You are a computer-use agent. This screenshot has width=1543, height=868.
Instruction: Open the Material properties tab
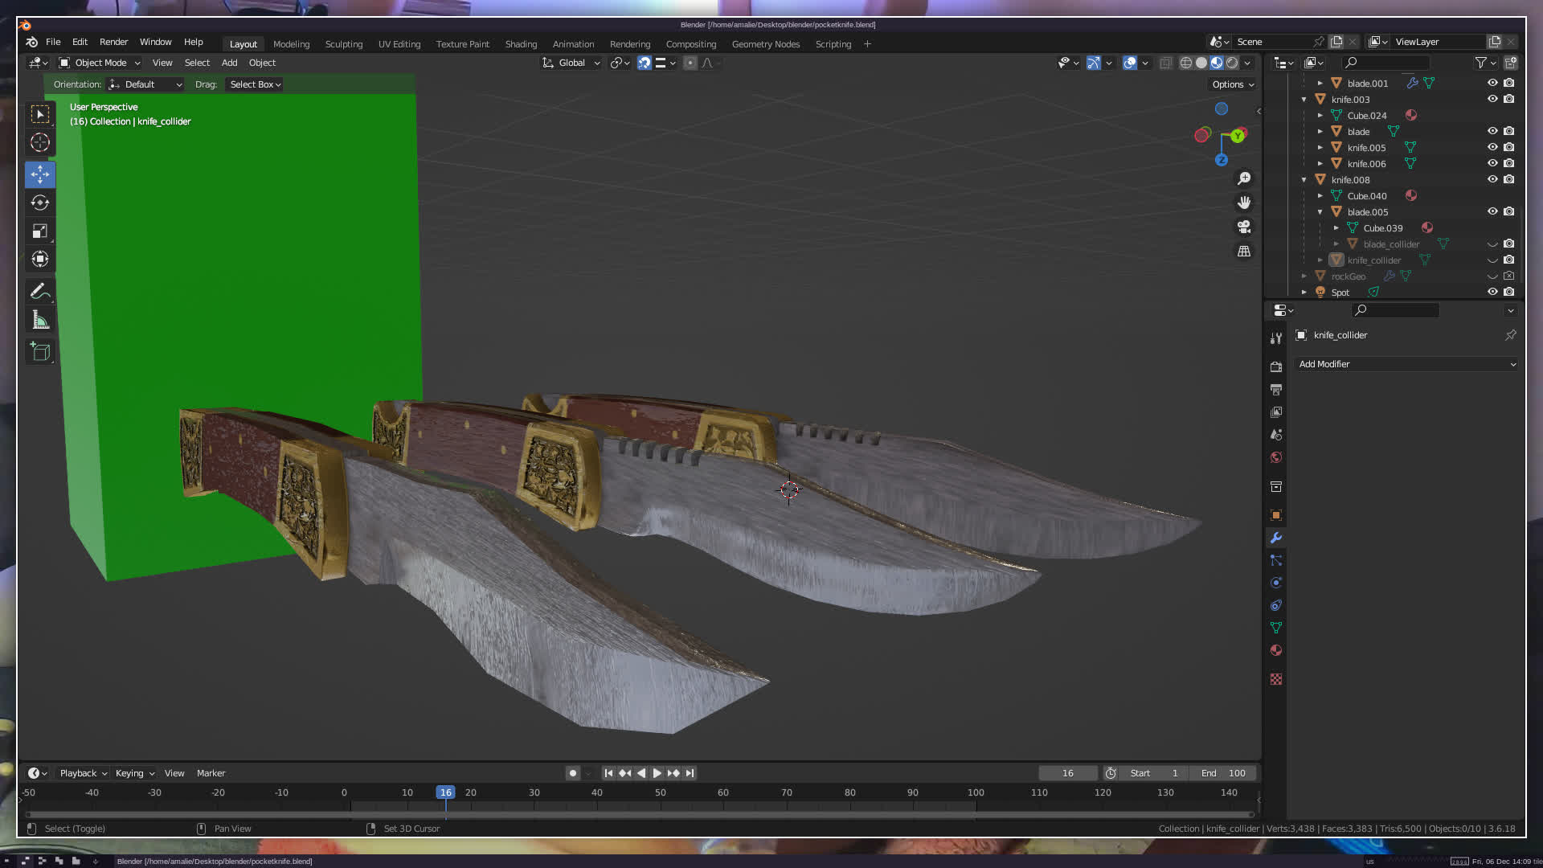coord(1275,650)
